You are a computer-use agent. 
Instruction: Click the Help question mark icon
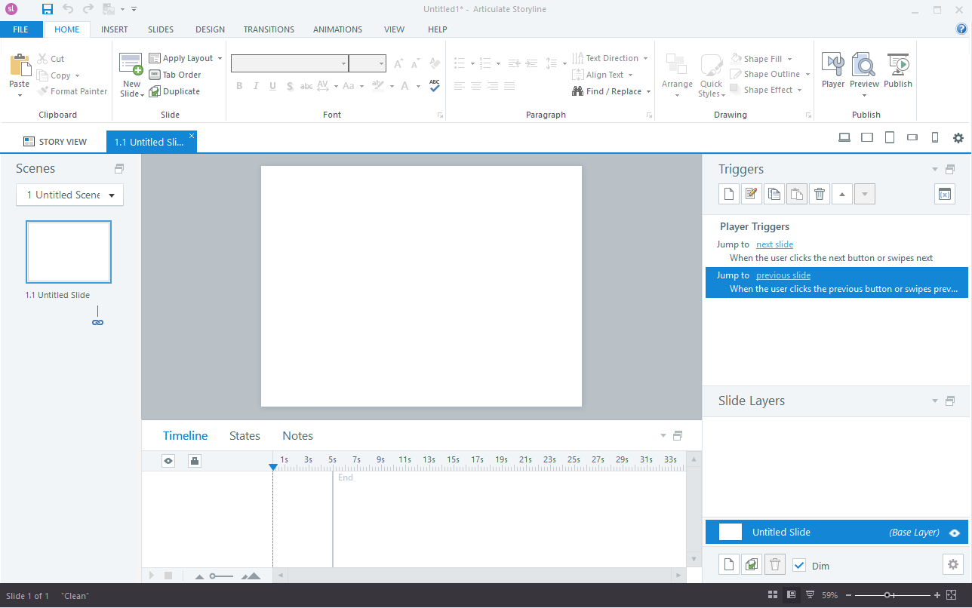(x=961, y=29)
